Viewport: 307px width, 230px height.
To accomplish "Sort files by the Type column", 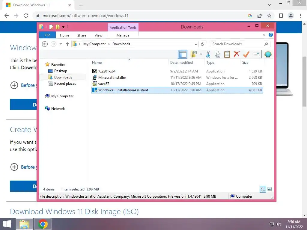I will click(x=222, y=63).
